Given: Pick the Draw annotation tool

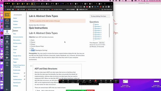Looking at the screenshot, I should click(73, 81).
